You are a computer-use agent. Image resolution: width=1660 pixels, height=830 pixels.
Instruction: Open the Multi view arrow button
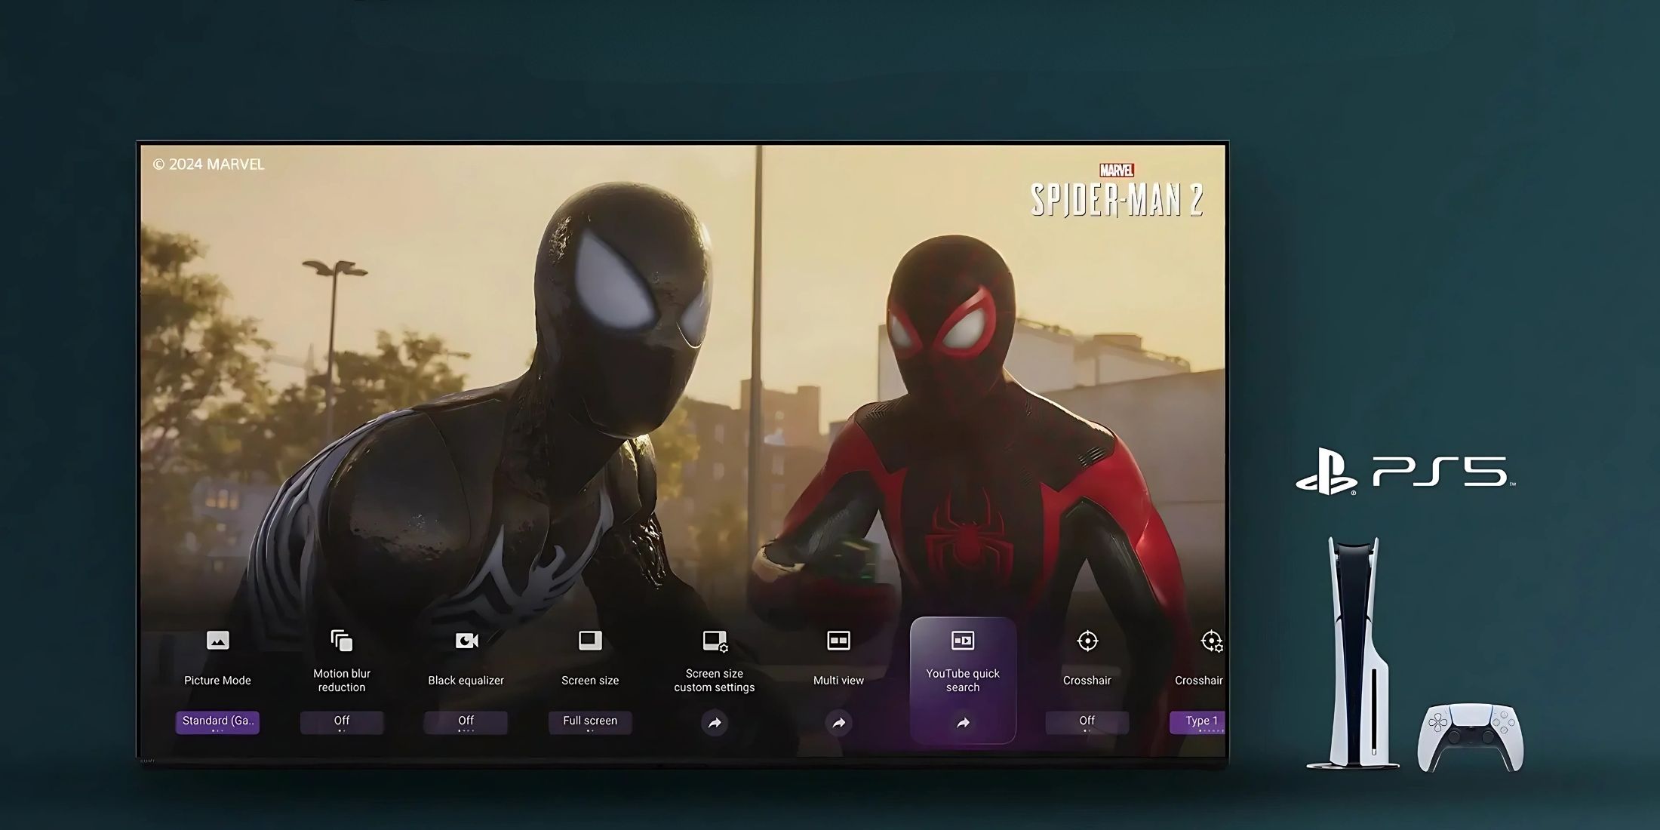(838, 723)
